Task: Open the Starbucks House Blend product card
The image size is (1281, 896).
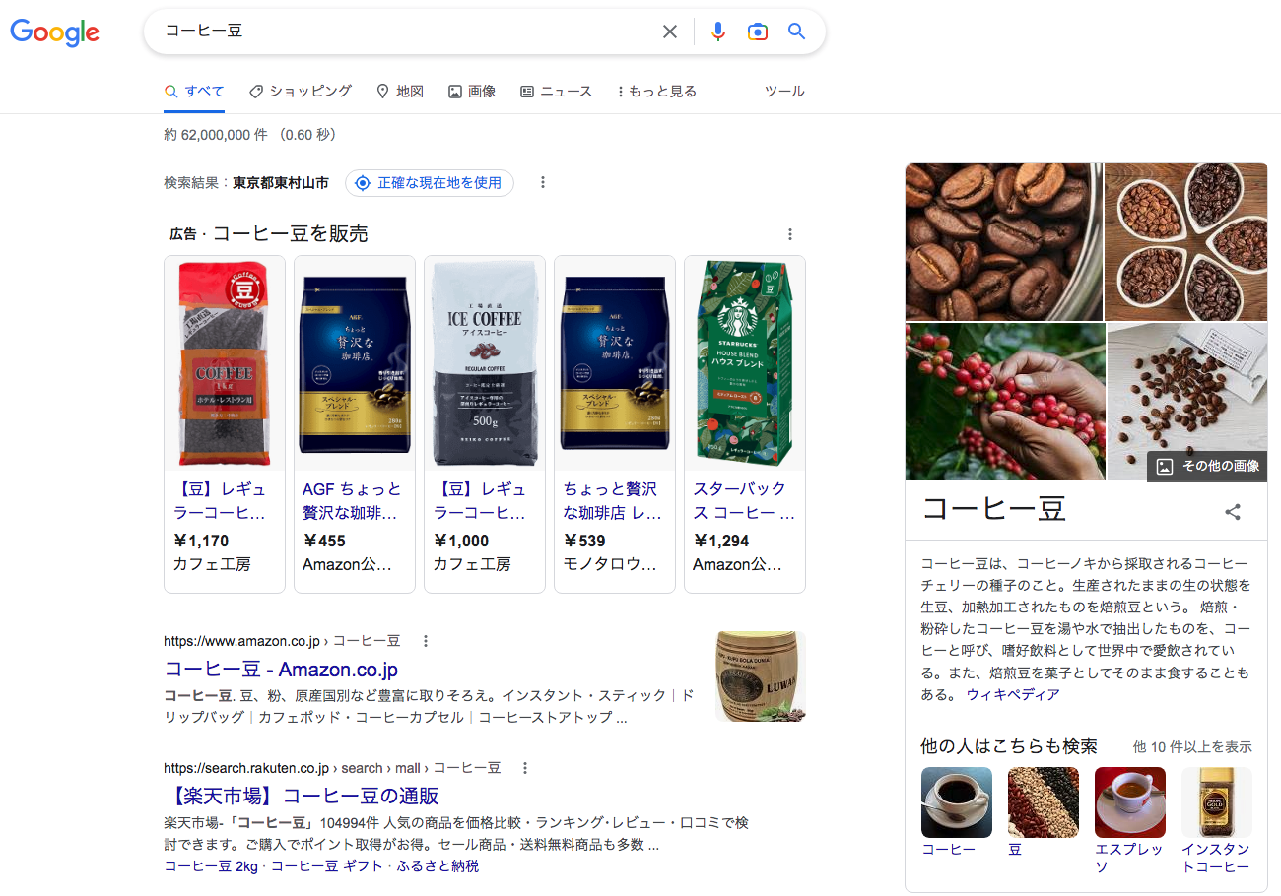Action: (x=745, y=424)
